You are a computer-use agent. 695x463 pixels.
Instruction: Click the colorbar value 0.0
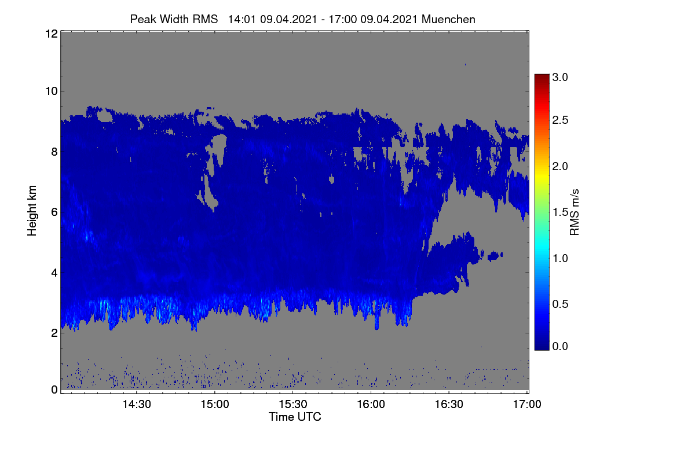(561, 346)
